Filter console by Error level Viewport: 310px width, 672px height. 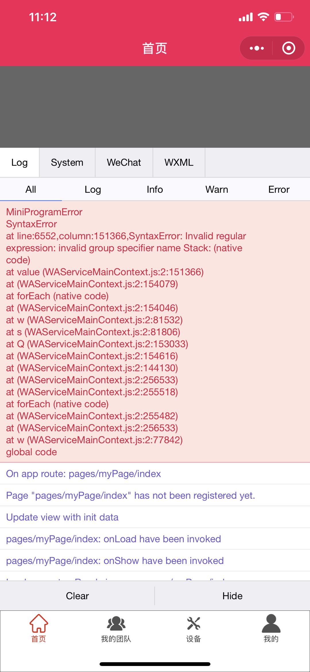(x=279, y=189)
